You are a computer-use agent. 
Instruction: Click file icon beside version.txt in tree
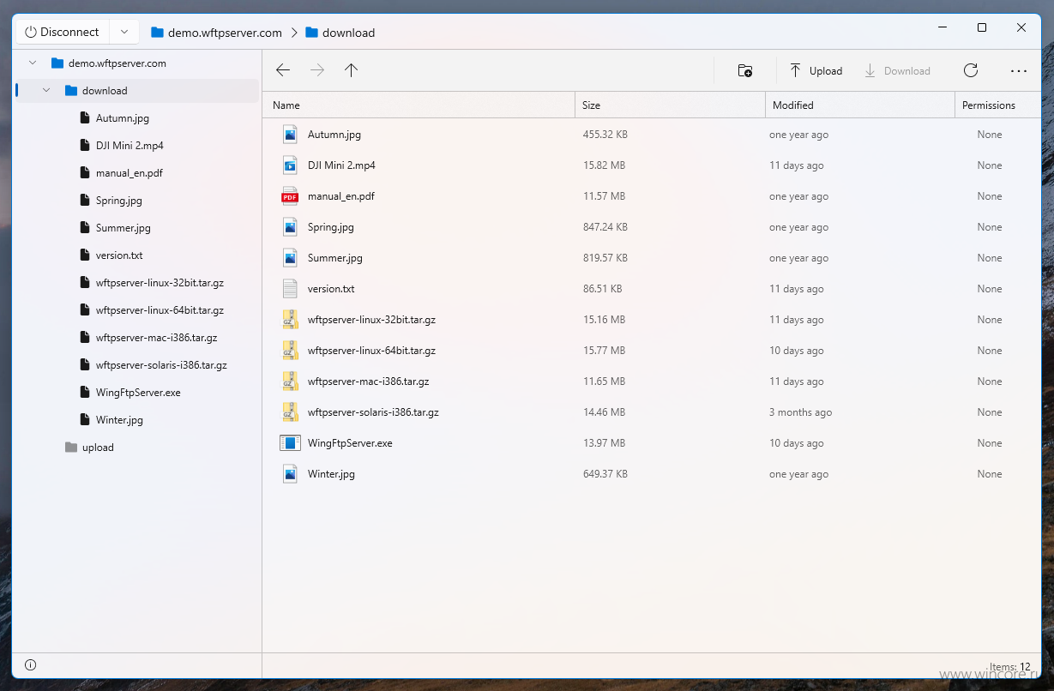pyautogui.click(x=84, y=255)
